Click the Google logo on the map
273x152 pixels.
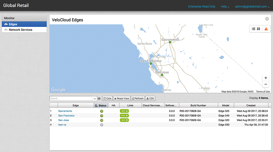[58, 89]
